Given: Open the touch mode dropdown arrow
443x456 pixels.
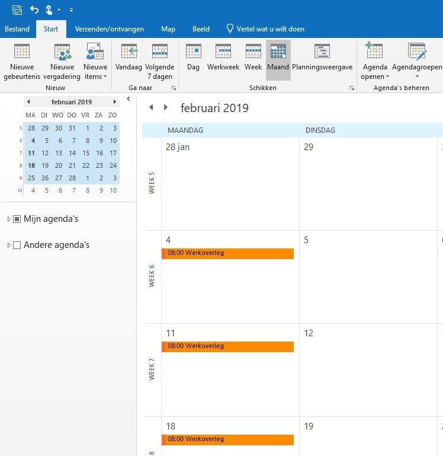Looking at the screenshot, I should (x=59, y=10).
